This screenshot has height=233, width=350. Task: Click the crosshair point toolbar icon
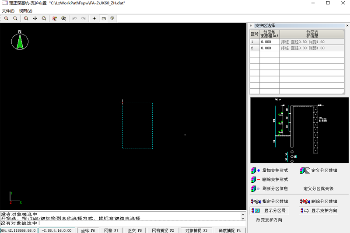click(x=94, y=18)
